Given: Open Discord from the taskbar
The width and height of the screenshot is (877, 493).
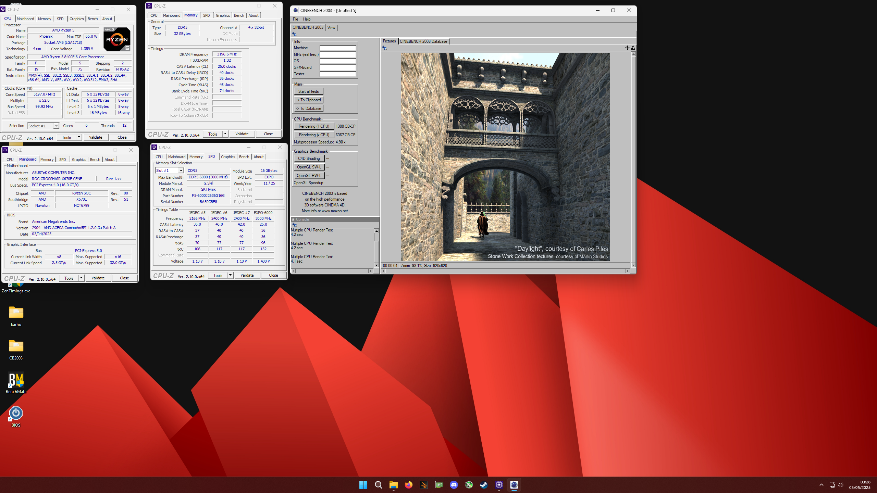Looking at the screenshot, I should pos(454,485).
